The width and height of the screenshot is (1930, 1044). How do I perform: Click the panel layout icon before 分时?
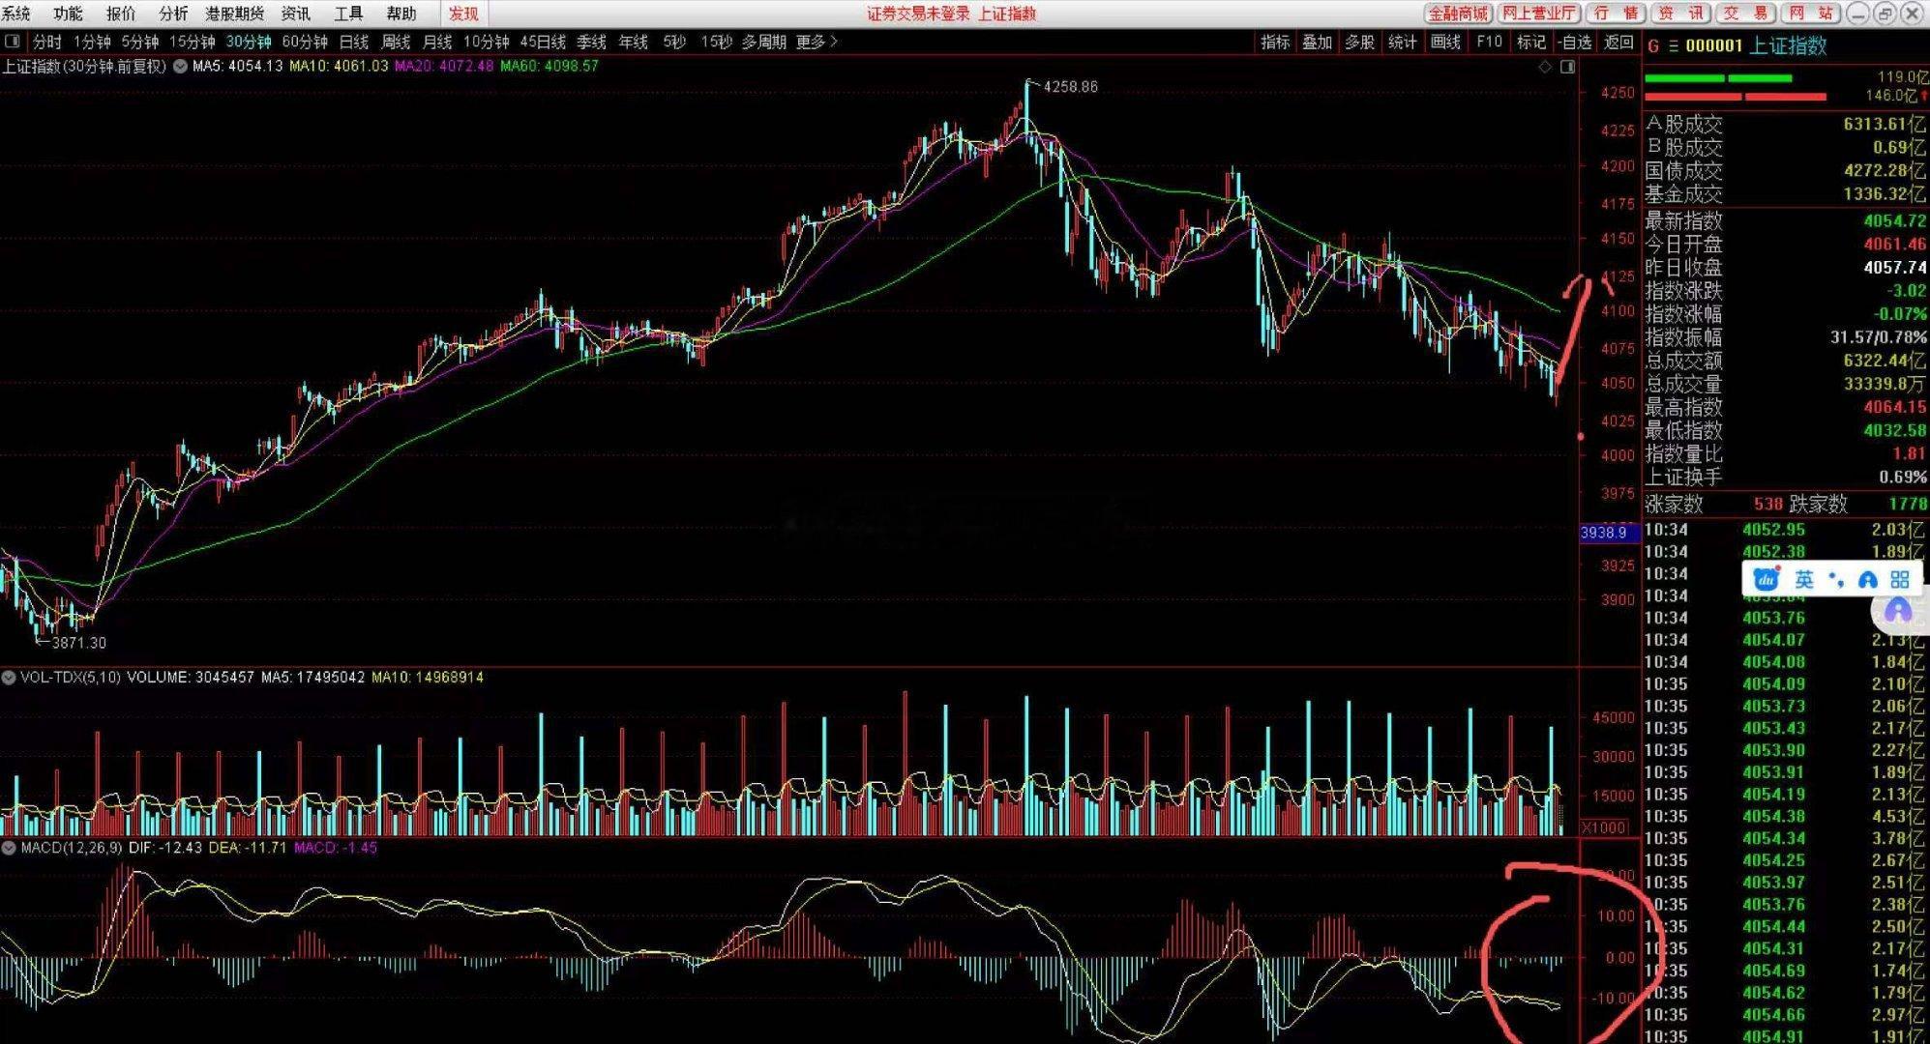tap(12, 42)
